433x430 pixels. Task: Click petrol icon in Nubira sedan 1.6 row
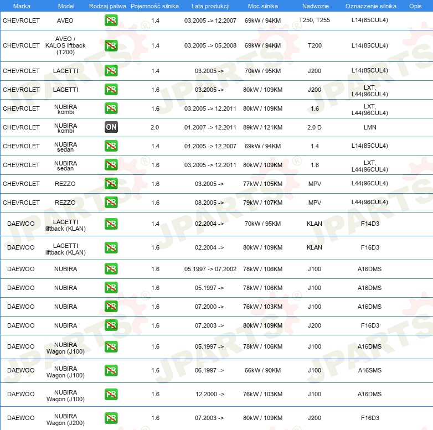point(111,164)
